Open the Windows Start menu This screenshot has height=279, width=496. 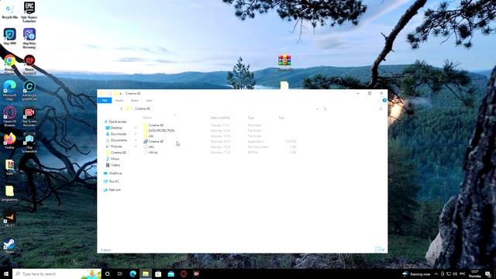point(6,274)
